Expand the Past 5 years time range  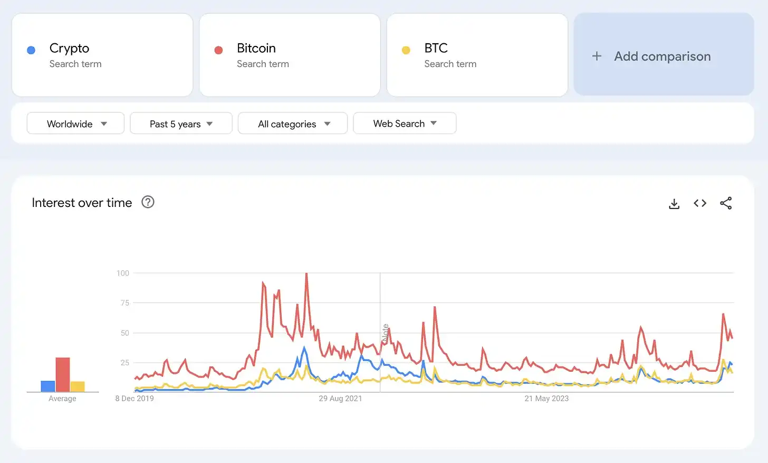[181, 124]
